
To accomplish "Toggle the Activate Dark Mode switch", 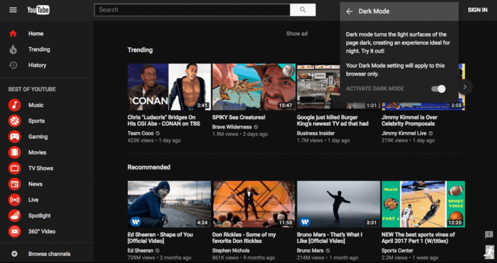I will 438,89.
